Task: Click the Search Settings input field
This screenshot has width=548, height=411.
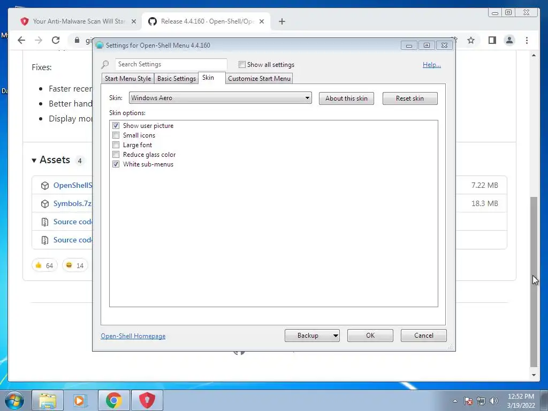Action: [x=171, y=64]
